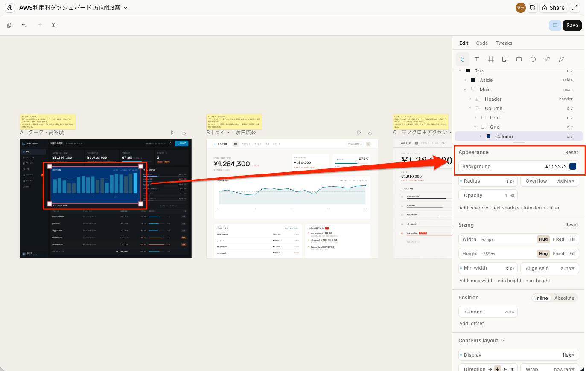Viewport: 586px width, 371px height.
Task: Set Height sizing to Hug
Action: [x=543, y=254]
